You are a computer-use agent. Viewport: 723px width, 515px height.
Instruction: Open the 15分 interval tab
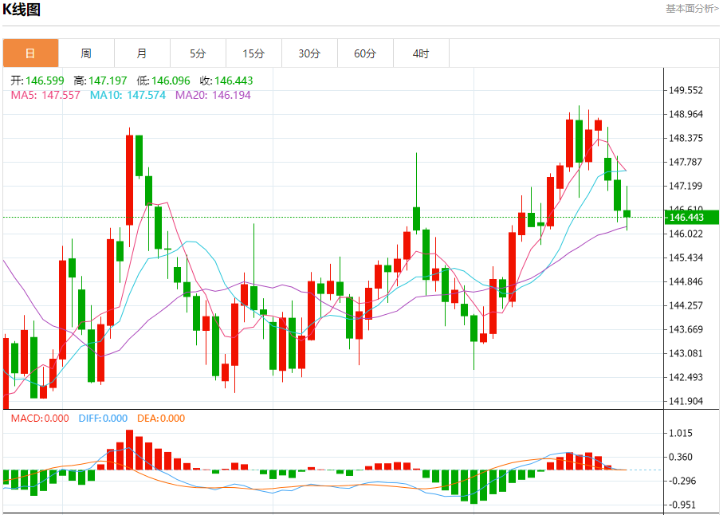(253, 53)
